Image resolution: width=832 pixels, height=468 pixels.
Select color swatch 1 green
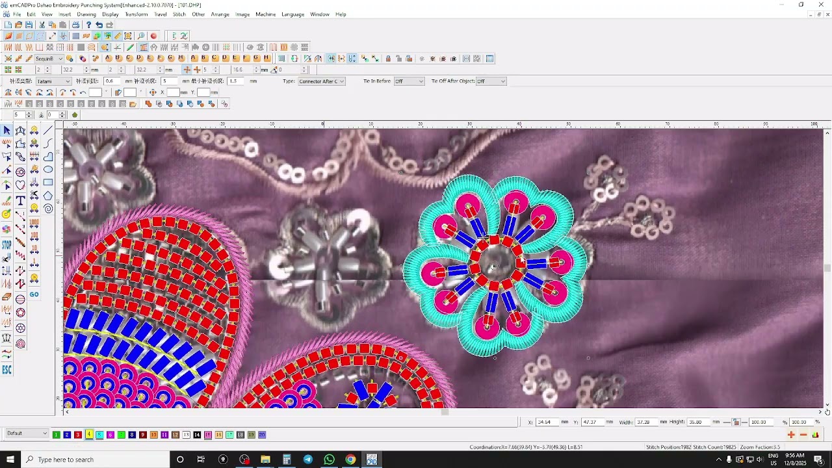57,435
